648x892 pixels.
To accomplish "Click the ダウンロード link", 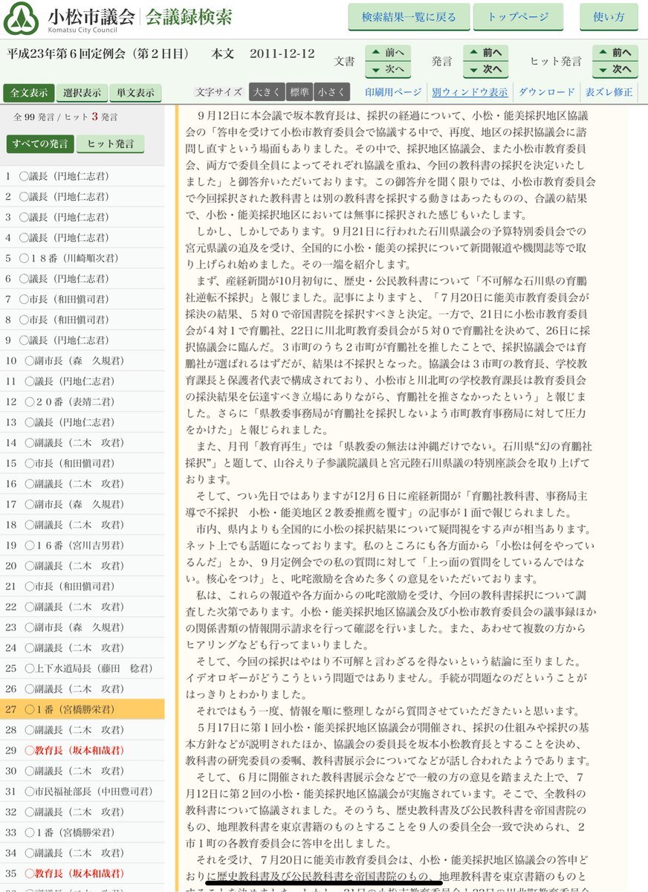I will coord(547,92).
